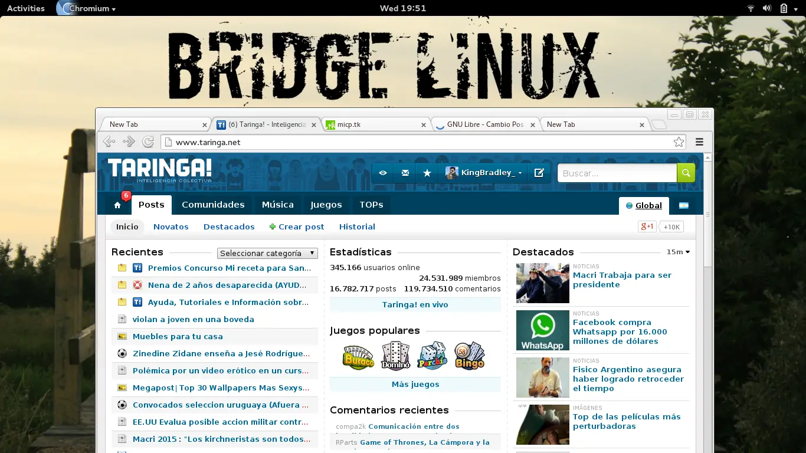Click the WhatsApp news thumbnail
The height and width of the screenshot is (453, 806).
point(543,330)
